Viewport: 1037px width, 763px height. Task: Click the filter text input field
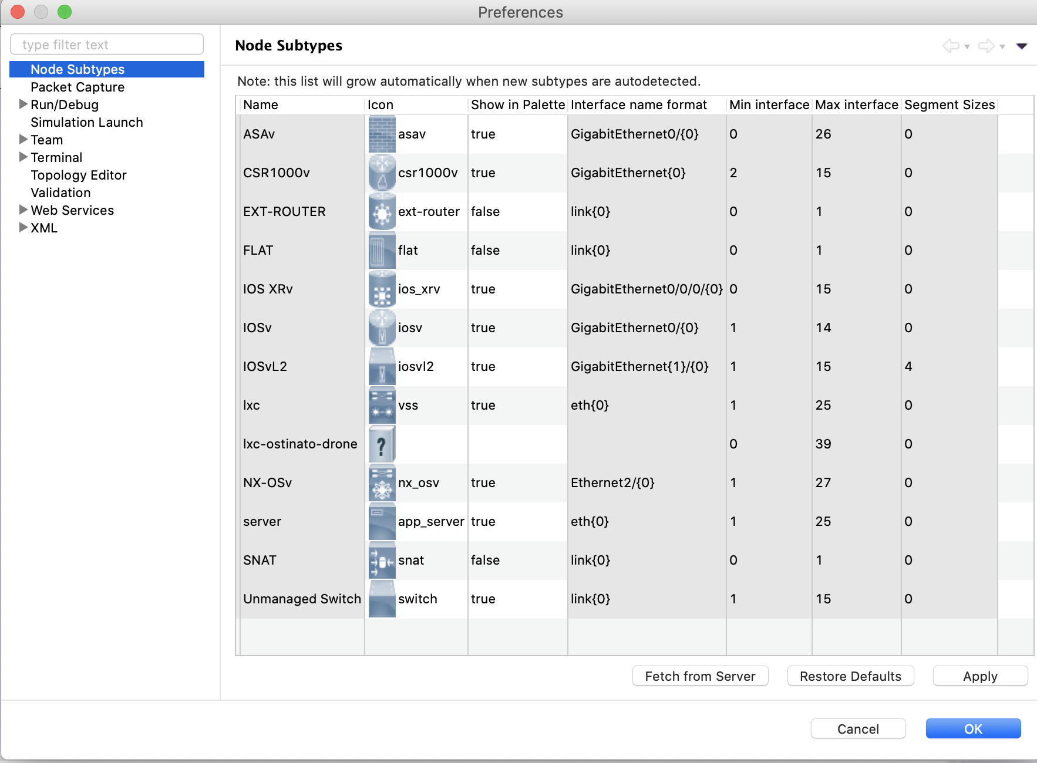[107, 45]
